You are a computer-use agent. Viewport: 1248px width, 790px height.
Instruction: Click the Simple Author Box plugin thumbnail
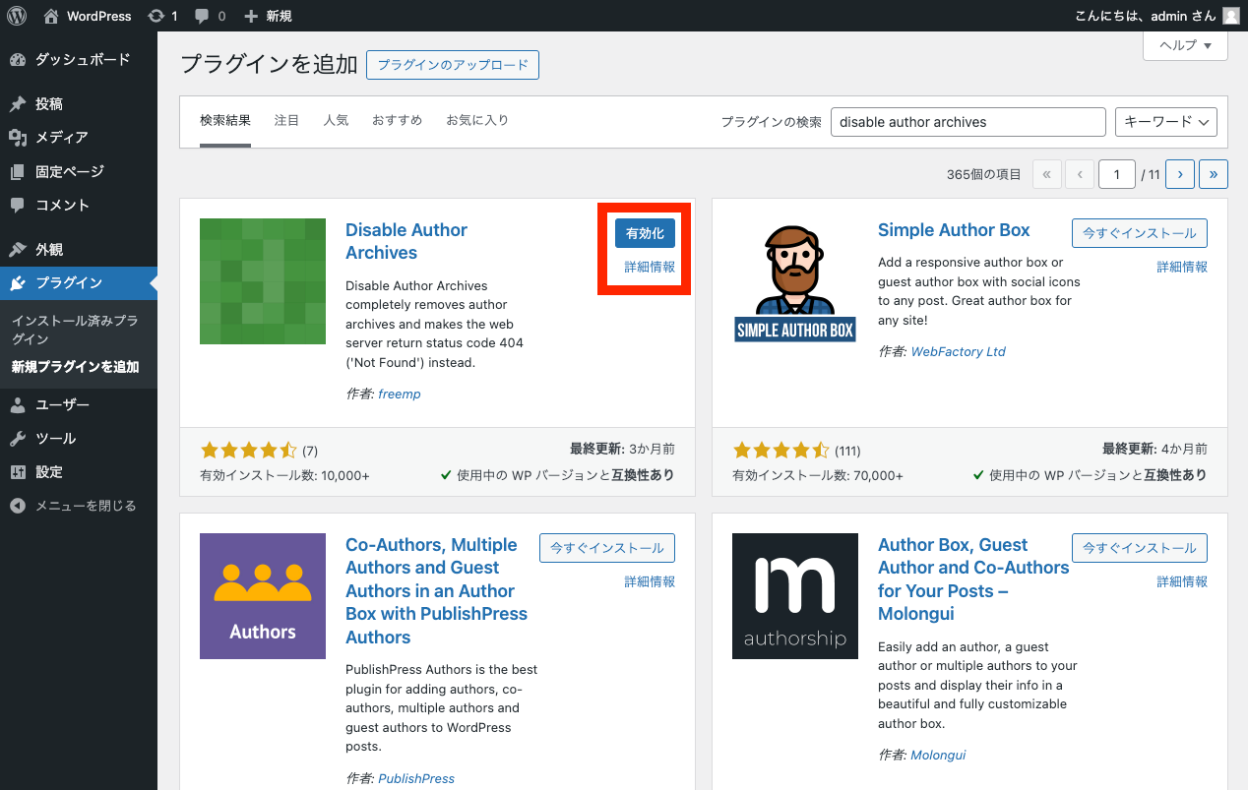point(795,281)
